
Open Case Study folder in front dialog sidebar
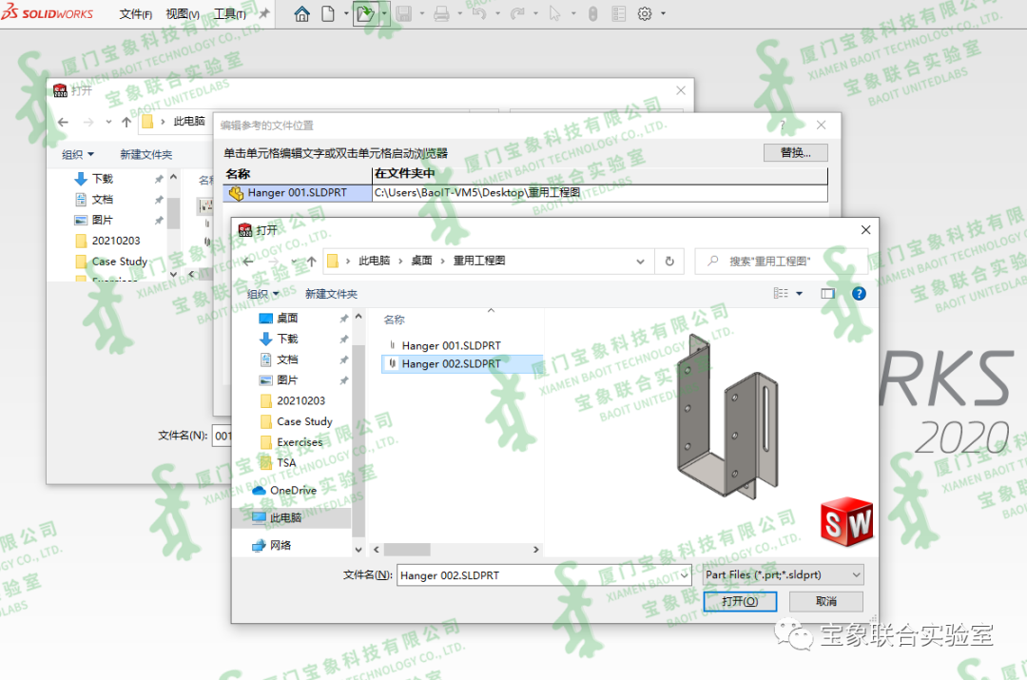pos(304,421)
